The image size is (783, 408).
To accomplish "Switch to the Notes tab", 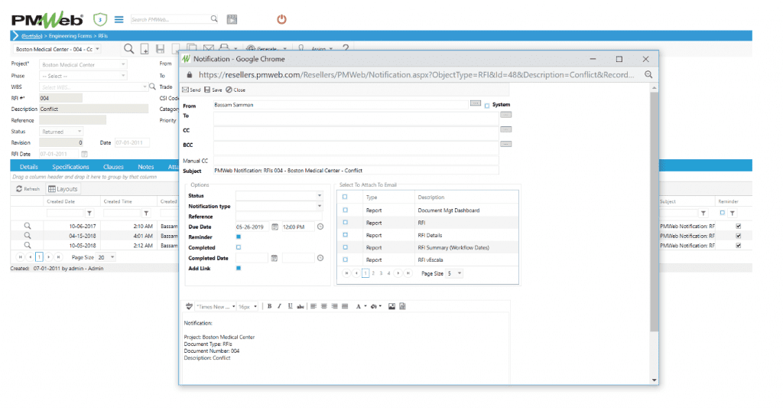I will [x=146, y=167].
